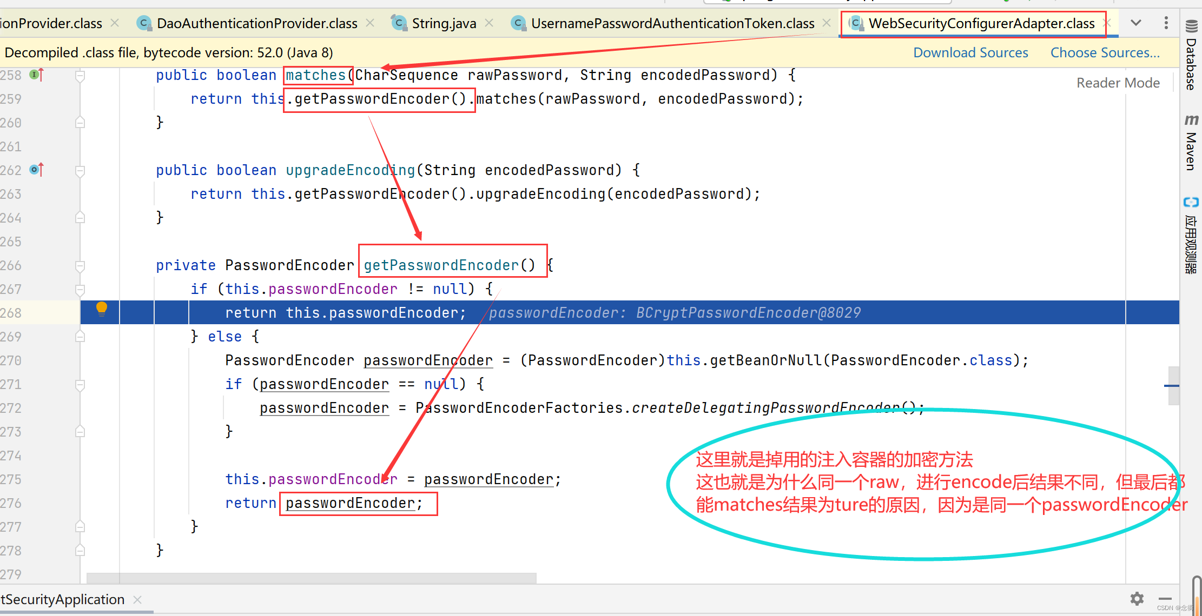
Task: Switch to String.java tab
Action: point(444,23)
